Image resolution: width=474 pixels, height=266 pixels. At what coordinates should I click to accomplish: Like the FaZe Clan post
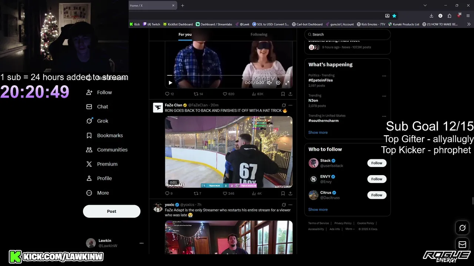pyautogui.click(x=228, y=193)
